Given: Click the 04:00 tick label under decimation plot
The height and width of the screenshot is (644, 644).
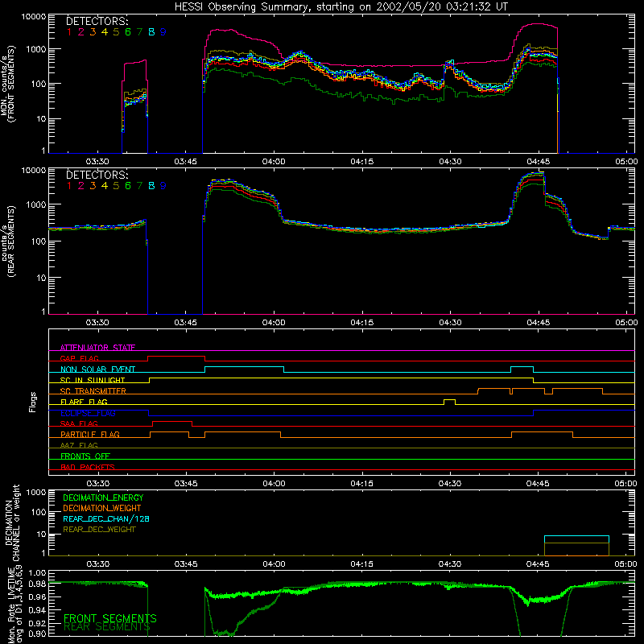Looking at the screenshot, I should tap(274, 564).
